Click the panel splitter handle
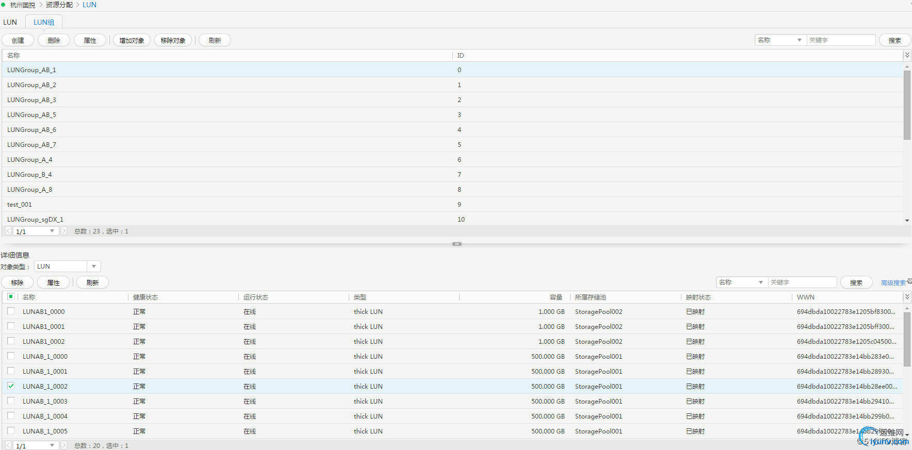Viewport: 912px width, 450px height. click(x=457, y=244)
